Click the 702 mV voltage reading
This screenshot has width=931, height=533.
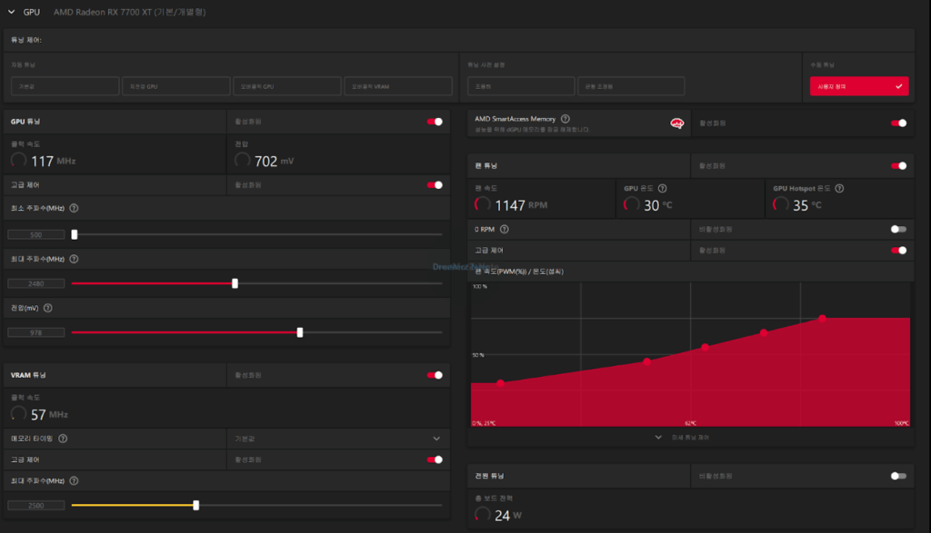pos(274,162)
